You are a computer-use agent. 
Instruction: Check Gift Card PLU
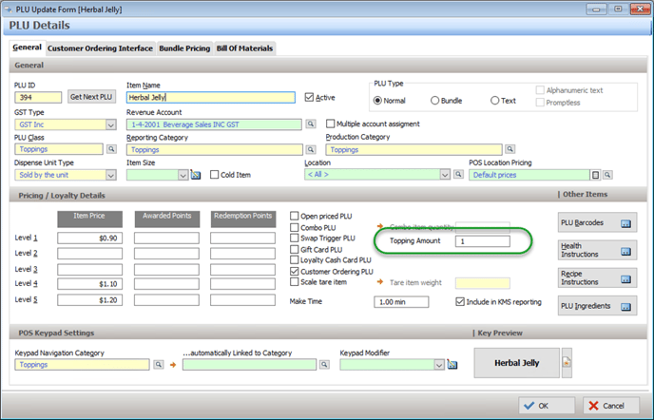294,249
